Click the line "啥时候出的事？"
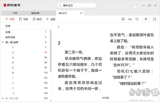 (132, 83)
